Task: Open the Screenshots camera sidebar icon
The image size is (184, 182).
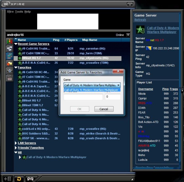Action: coord(9,71)
